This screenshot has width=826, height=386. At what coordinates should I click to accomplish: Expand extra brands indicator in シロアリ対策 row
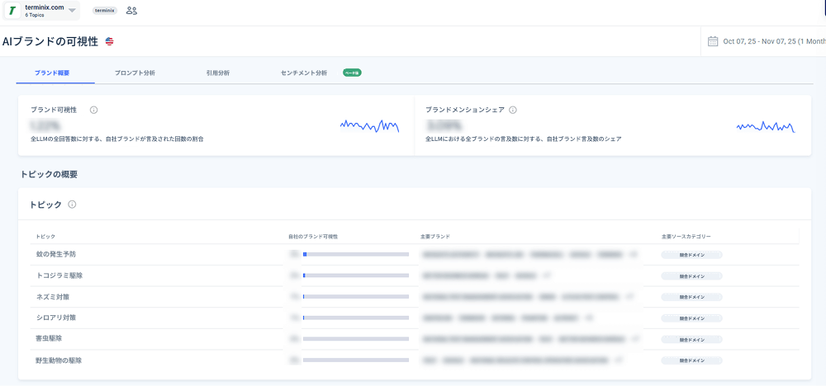pyautogui.click(x=590, y=318)
